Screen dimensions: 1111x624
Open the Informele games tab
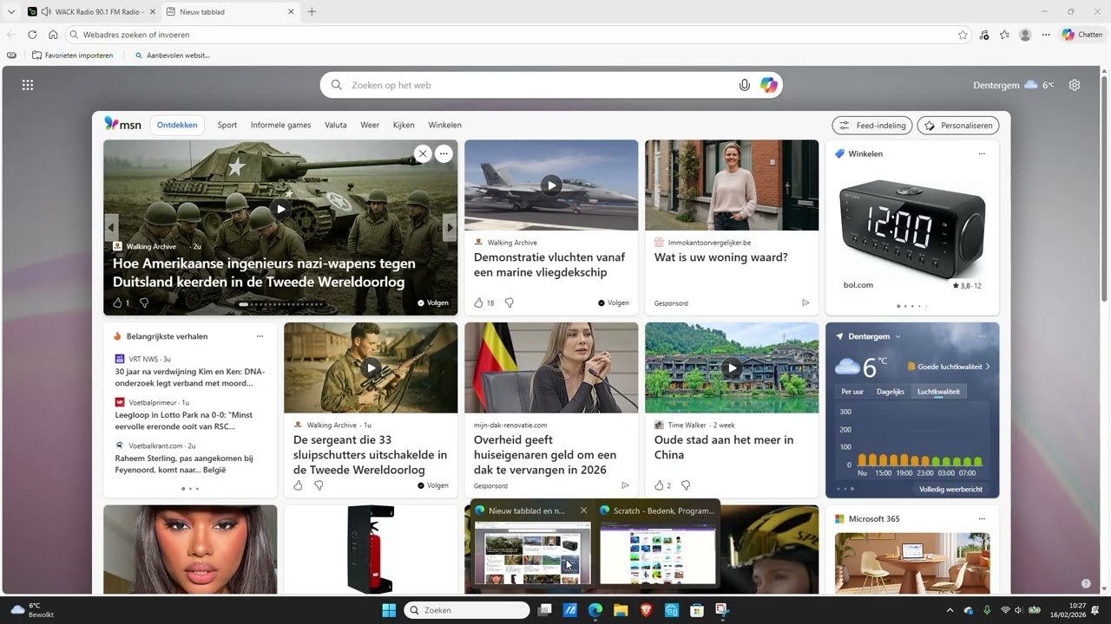coord(280,125)
